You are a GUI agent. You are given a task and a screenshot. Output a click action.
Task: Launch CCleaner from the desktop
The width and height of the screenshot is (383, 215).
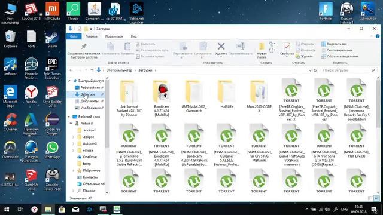point(10,122)
